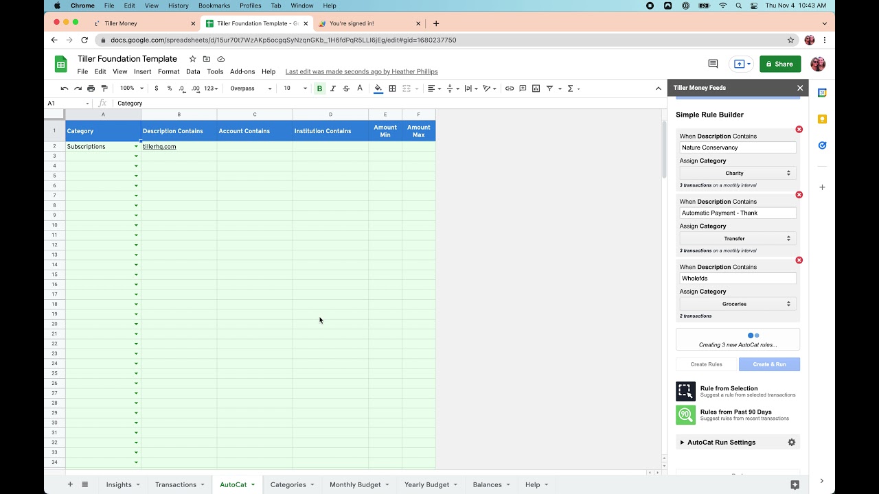Click Rules from Past 90 Days
Viewport: 879px width, 494px height.
736,412
